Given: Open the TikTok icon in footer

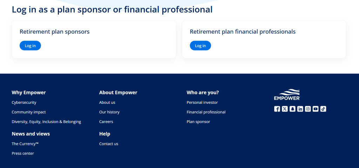Looking at the screenshot, I should 323,109.
